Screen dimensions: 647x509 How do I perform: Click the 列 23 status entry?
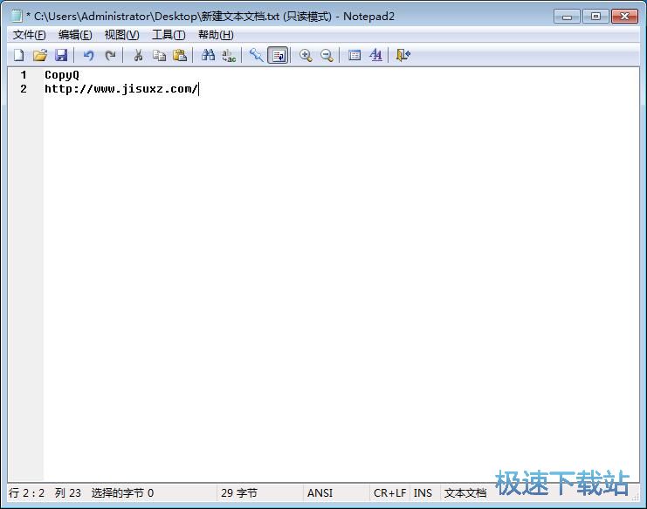click(68, 493)
